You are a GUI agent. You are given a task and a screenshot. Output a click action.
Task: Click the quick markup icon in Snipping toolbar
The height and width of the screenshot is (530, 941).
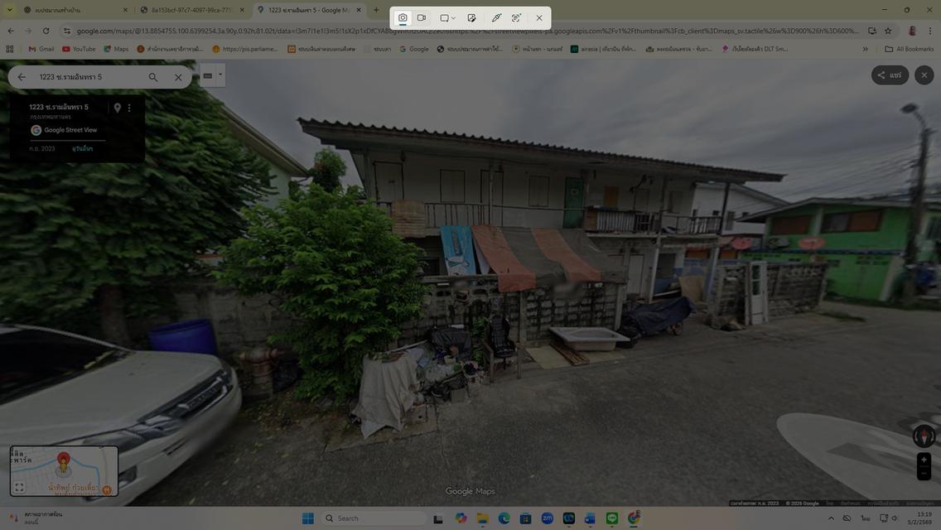pyautogui.click(x=471, y=18)
